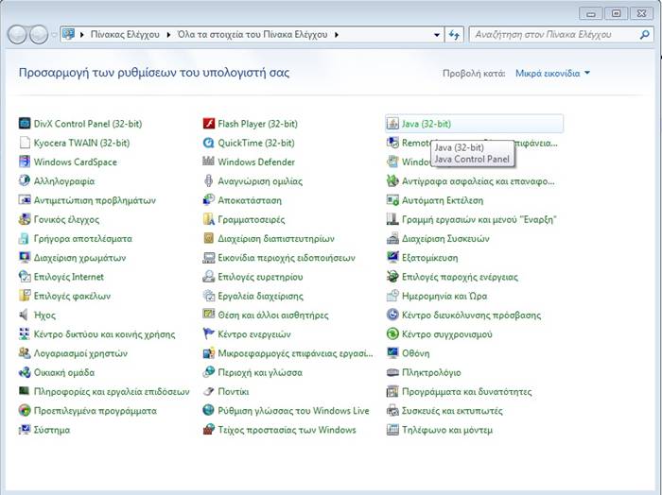Select Όλα τα στοιχεία του Πίνακα Ελέγχου breadcrumb

coord(253,35)
